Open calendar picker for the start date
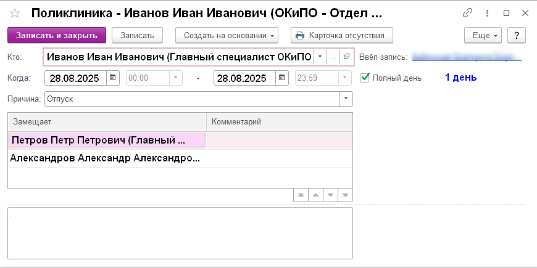Screen dimensions: 537x268 tap(113, 78)
